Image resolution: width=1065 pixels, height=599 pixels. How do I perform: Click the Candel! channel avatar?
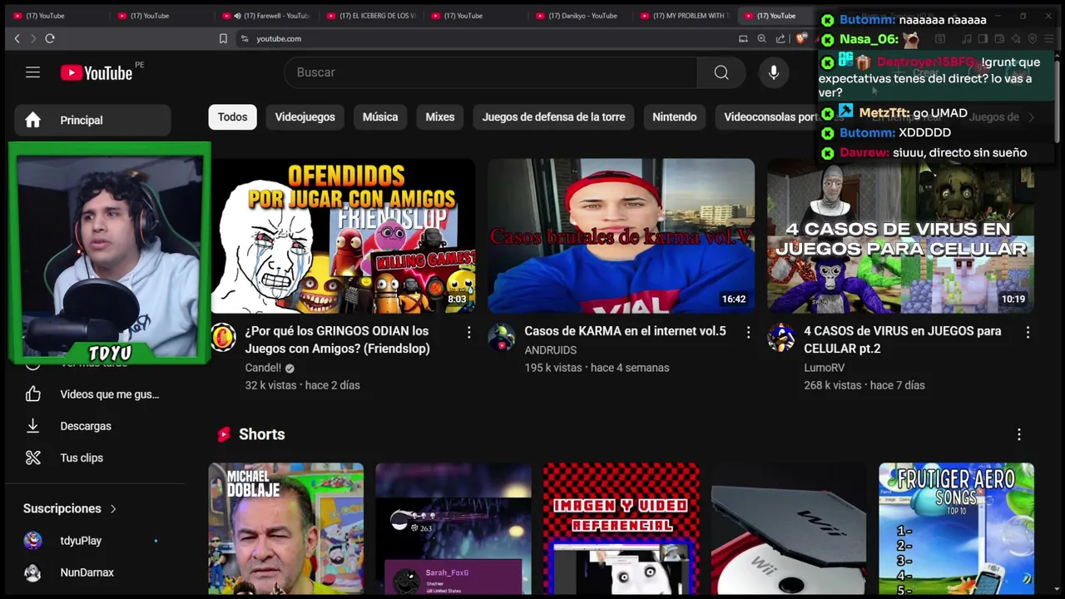click(x=223, y=338)
